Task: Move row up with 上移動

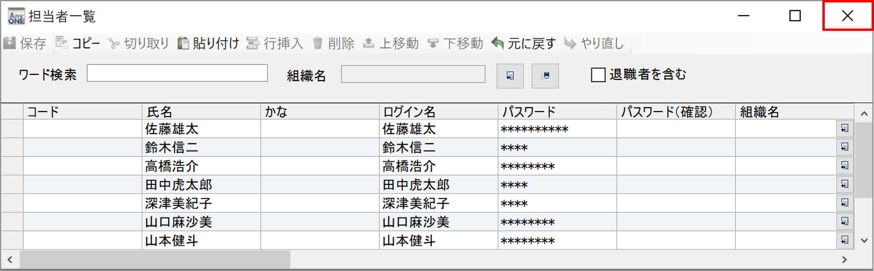Action: tap(369, 44)
